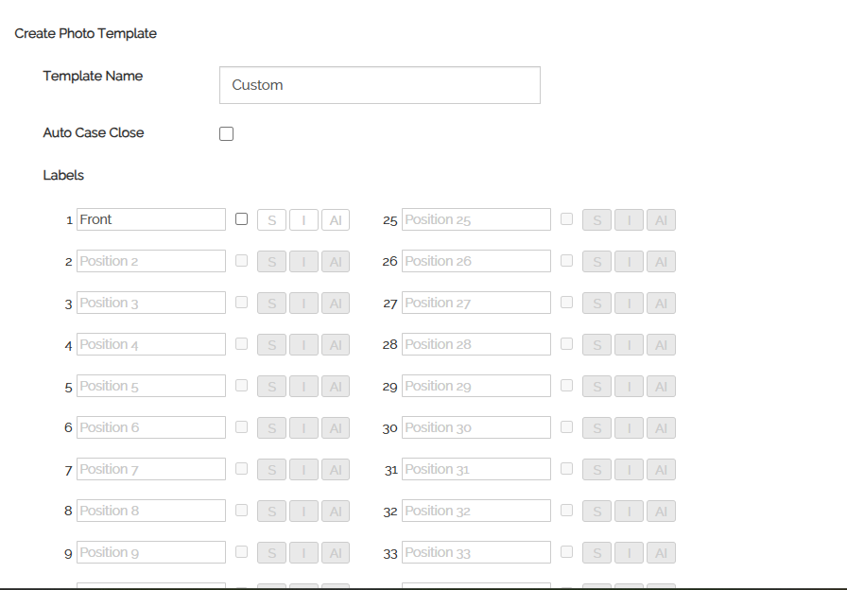
Task: Focus the Front label text field
Action: tap(150, 219)
